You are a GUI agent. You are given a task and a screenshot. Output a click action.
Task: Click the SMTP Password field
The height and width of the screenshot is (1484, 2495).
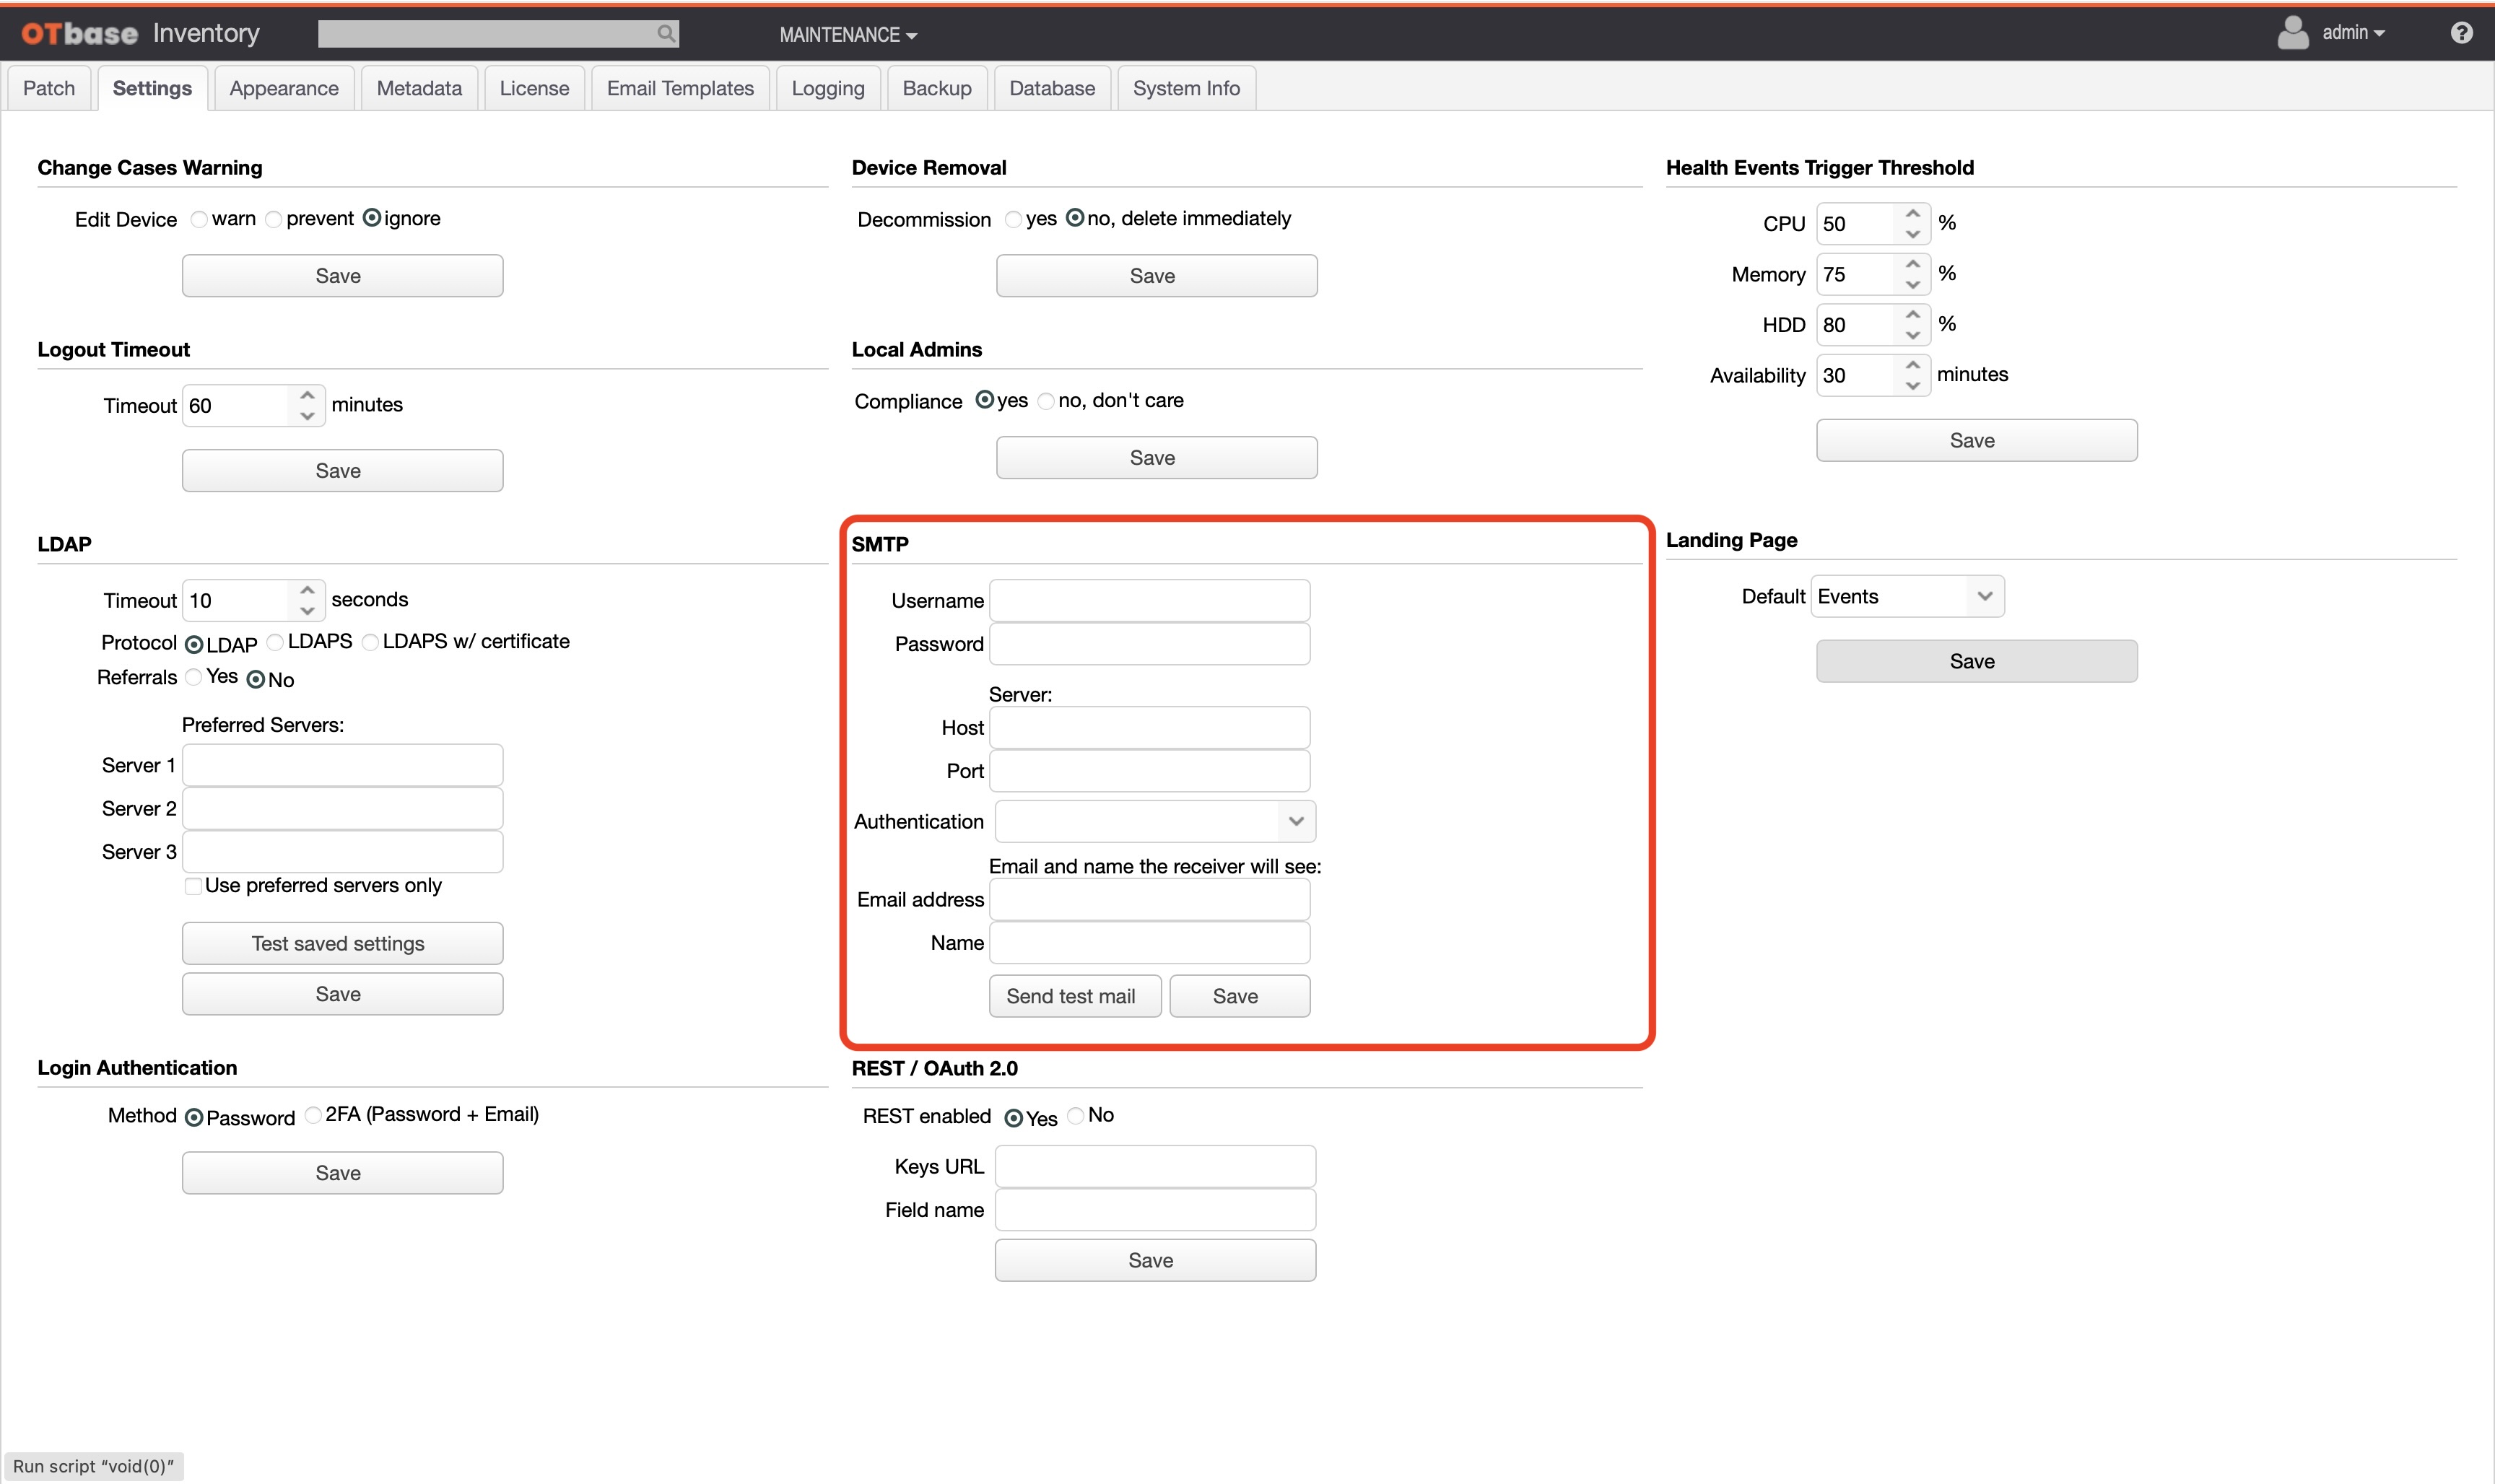pyautogui.click(x=1149, y=643)
